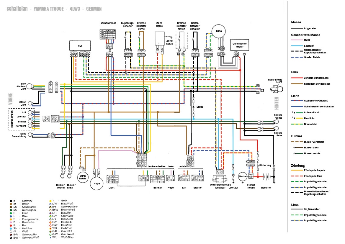This screenshot has width=345, height=244.
Task: Select the Lenkerschalter: links label
Action: point(161,166)
